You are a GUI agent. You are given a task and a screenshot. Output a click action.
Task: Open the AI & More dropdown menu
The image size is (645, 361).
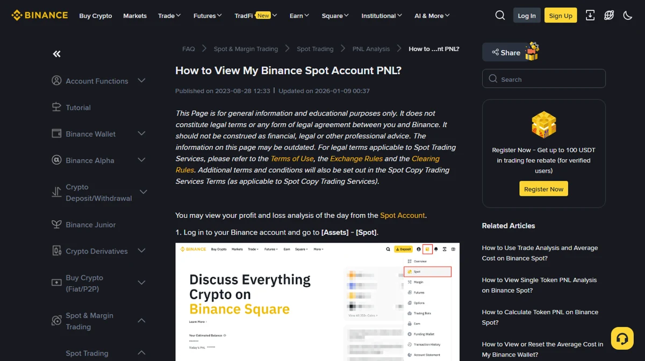(432, 16)
